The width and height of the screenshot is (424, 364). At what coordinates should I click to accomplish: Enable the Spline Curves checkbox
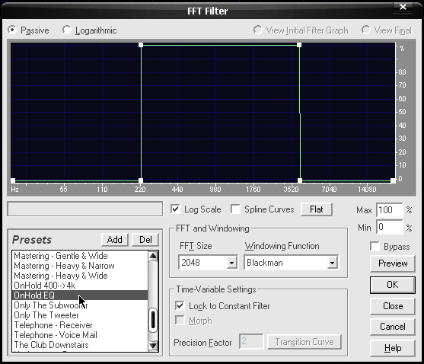point(235,209)
